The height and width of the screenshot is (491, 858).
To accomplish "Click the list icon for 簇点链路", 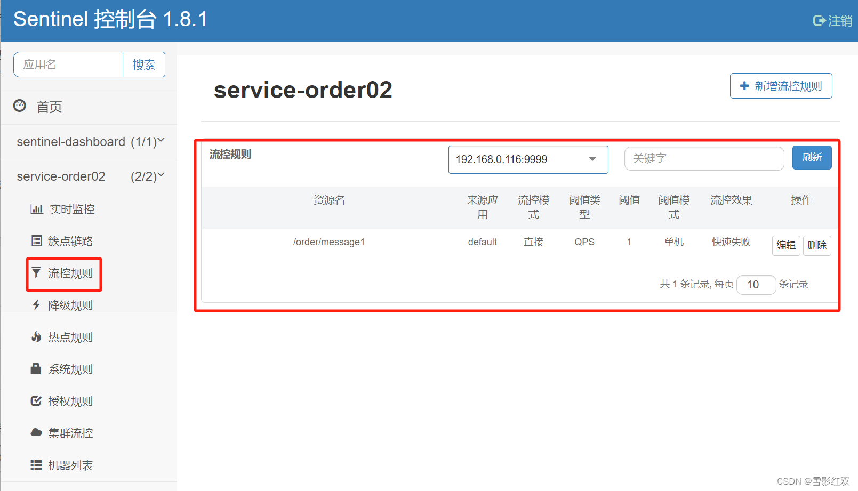I will (x=36, y=241).
